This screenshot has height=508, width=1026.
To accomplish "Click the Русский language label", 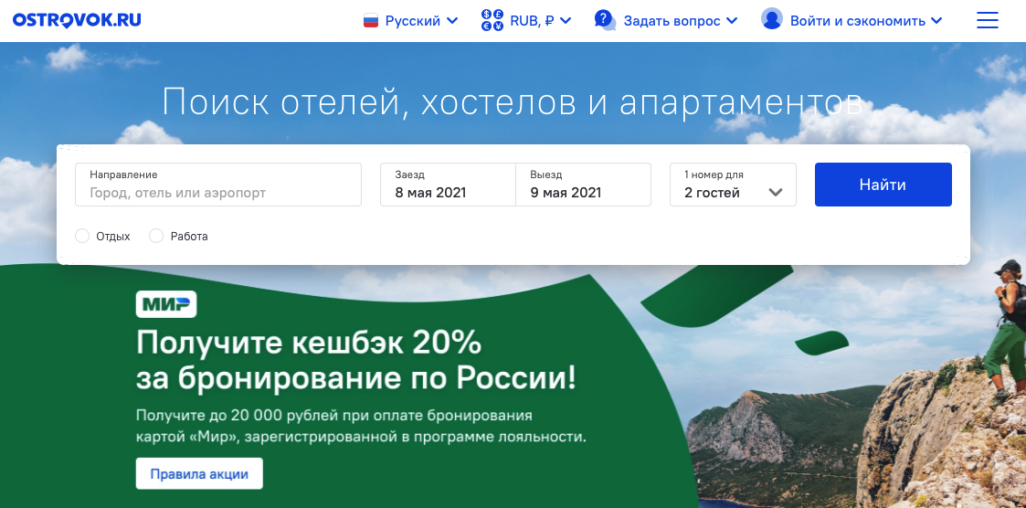I will pyautogui.click(x=413, y=21).
